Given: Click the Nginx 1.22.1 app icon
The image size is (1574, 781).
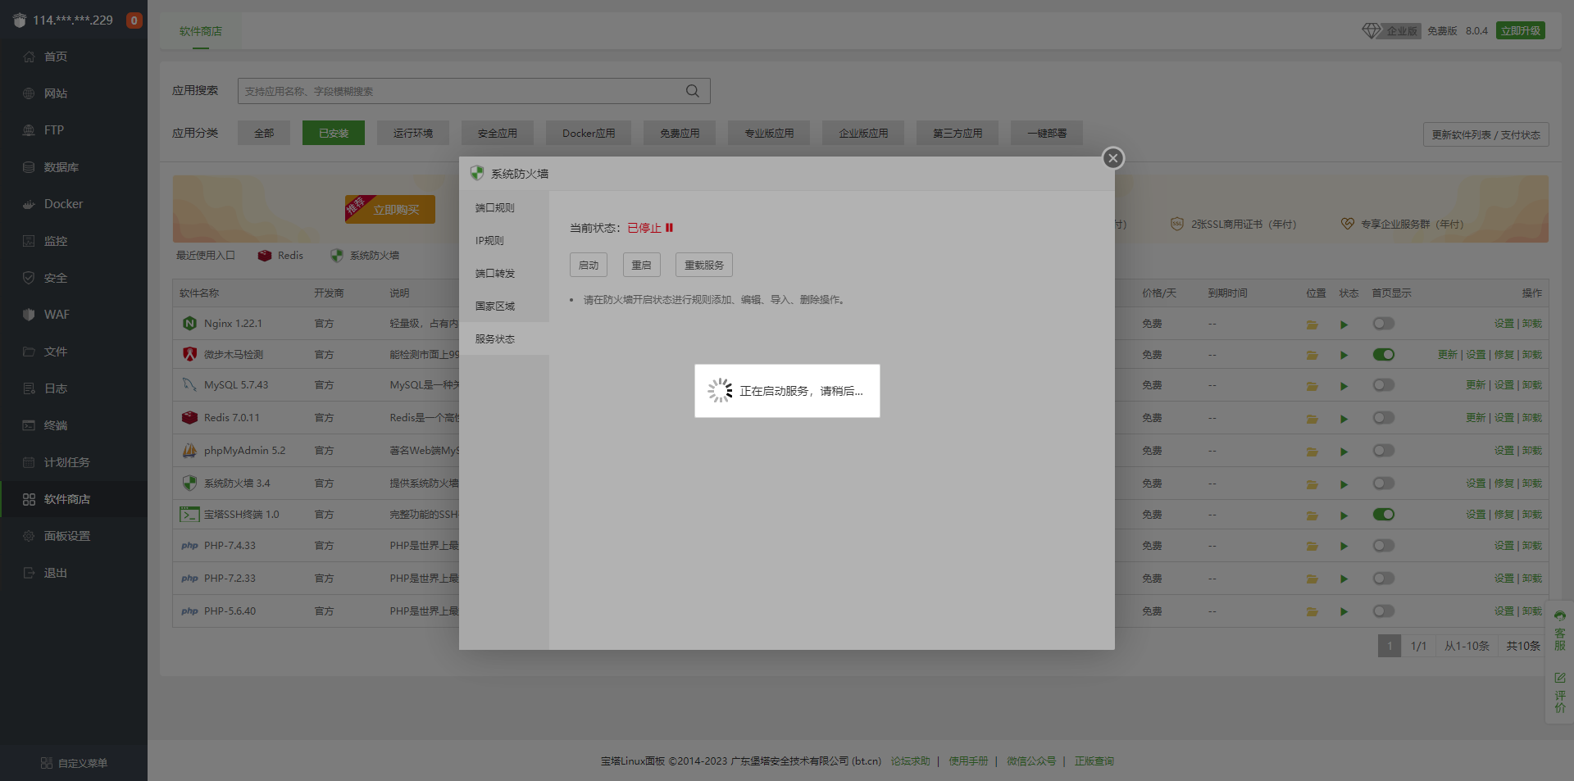Looking at the screenshot, I should (189, 324).
